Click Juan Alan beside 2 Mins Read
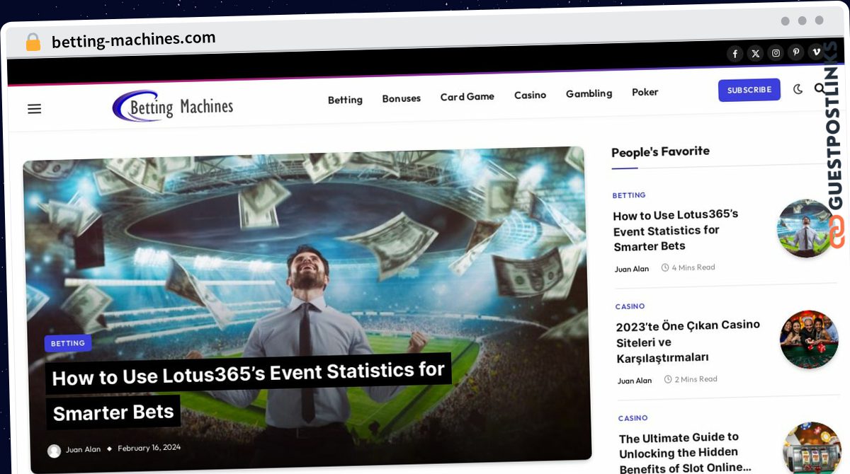The width and height of the screenshot is (850, 474). coord(635,381)
